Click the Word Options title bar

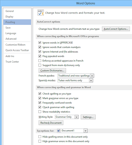coord(86,3)
